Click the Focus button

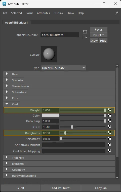click(99, 30)
